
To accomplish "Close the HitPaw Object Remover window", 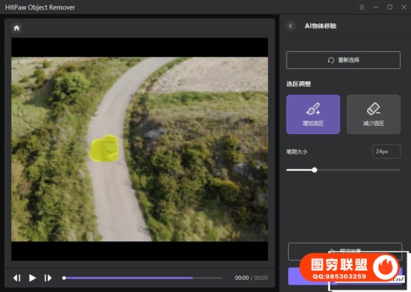I will [403, 7].
